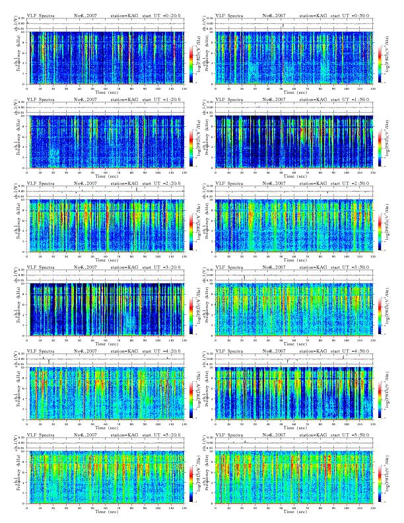Click the title text 'start UT =5:20:0'
The width and height of the screenshot is (404, 523).
[x=161, y=435]
